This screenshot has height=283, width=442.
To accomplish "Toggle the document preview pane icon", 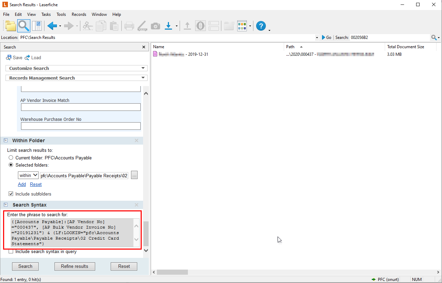I will tap(37, 26).
